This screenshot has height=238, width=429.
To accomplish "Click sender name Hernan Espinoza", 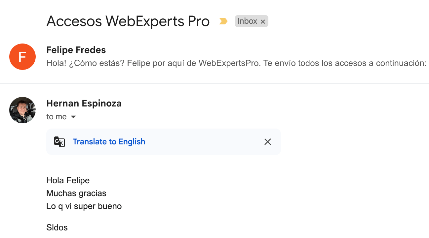I will coord(84,104).
